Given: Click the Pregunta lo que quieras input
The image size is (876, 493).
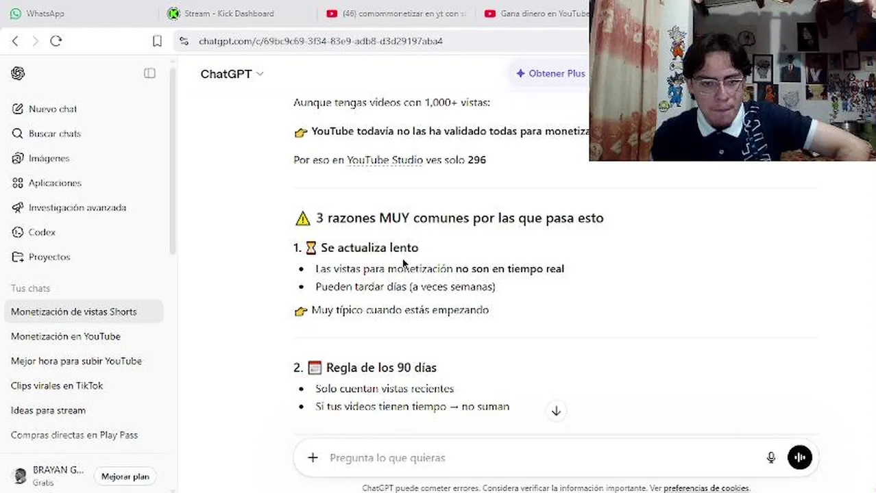Looking at the screenshot, I should (542, 457).
